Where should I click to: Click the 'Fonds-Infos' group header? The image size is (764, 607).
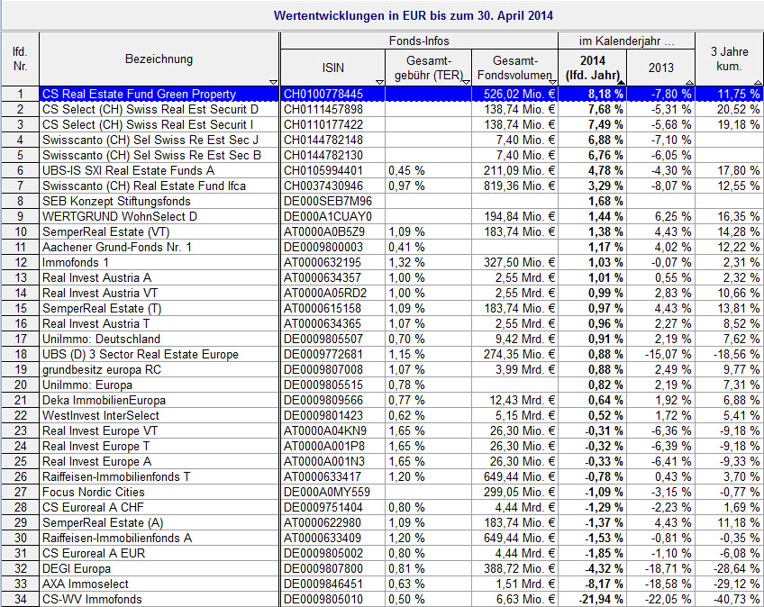418,41
